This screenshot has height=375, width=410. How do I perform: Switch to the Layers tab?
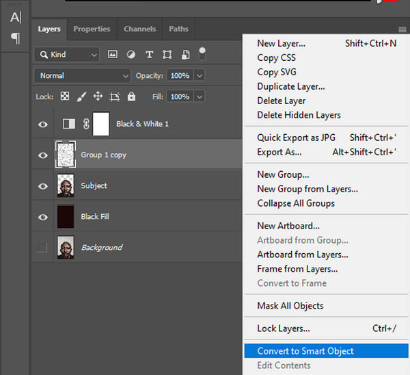click(x=49, y=29)
